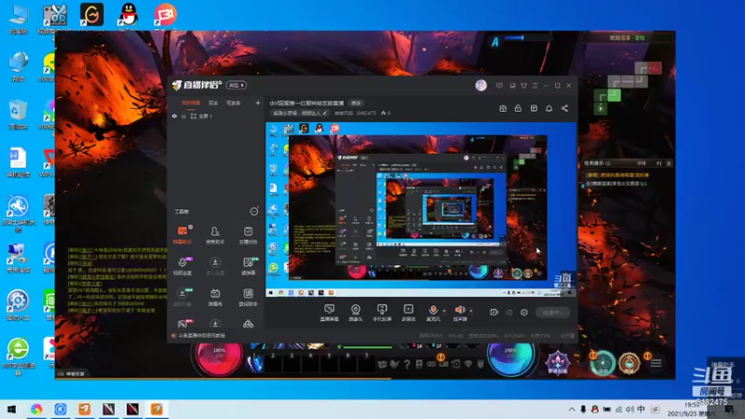Open the hamburger menu in app title bar

coord(535,86)
